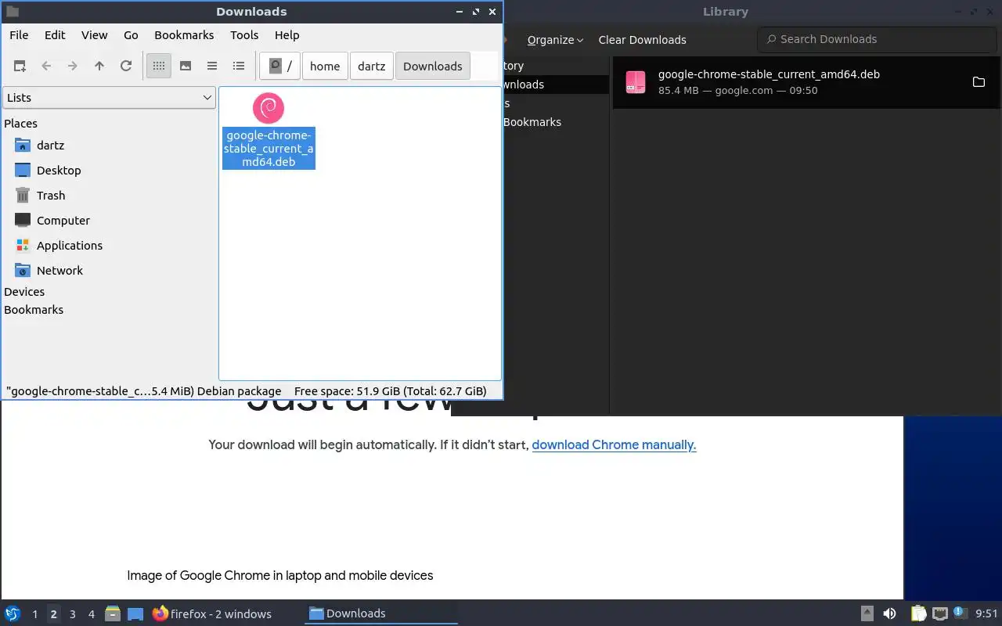Go up to the parent folder
This screenshot has height=626, width=1002.
click(99, 67)
